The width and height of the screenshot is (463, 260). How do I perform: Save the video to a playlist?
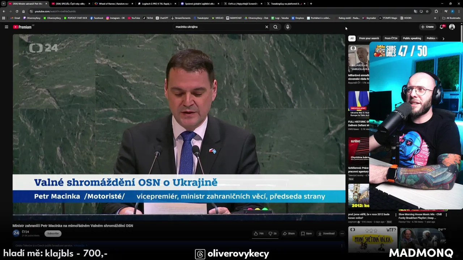coord(306,234)
